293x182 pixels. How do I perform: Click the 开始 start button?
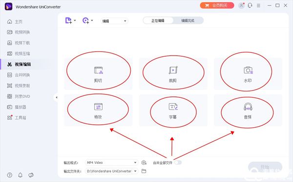pos(265,167)
